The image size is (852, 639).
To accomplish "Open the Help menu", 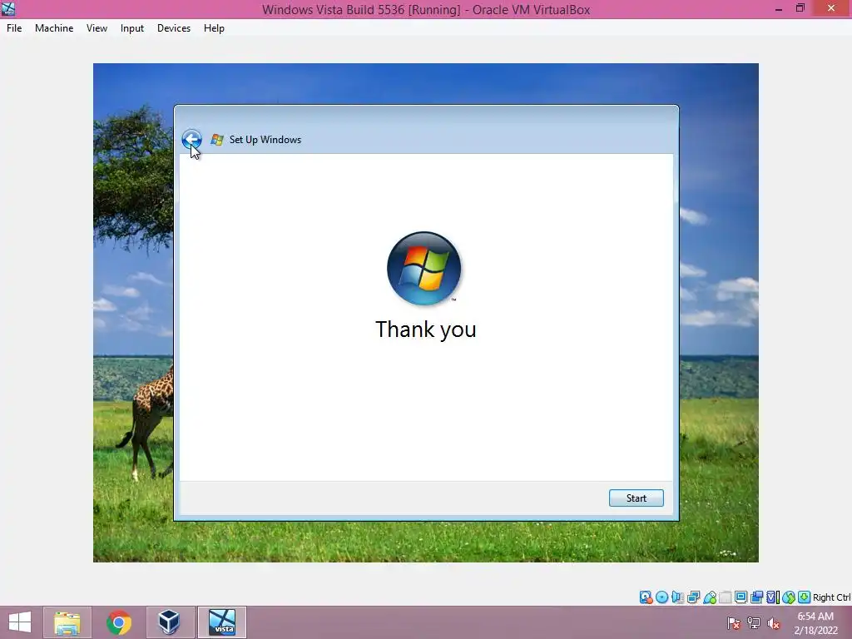I will click(x=214, y=28).
